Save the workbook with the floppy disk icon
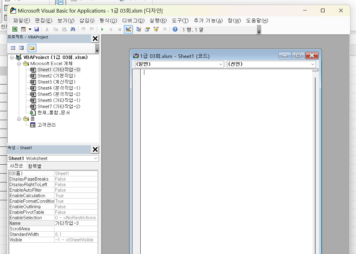The height and width of the screenshot is (254, 356). (x=37, y=29)
